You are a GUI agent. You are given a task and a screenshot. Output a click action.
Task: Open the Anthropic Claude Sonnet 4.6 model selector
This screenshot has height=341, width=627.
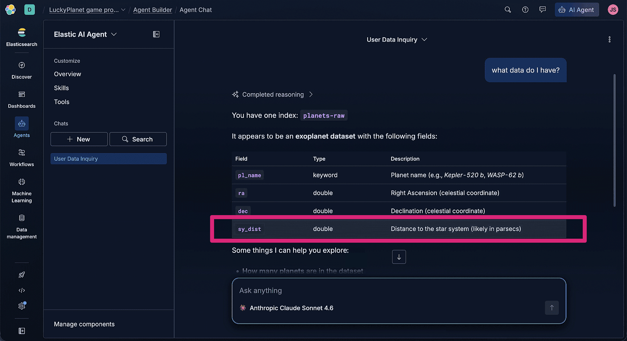pyautogui.click(x=287, y=308)
